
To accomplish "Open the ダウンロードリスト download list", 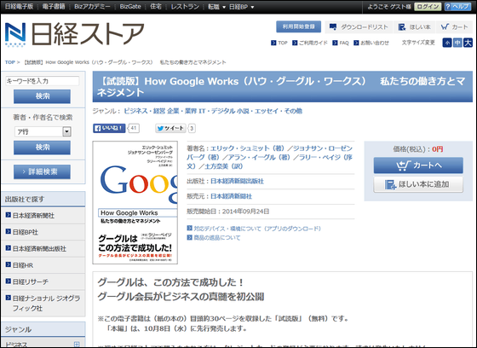I will (x=359, y=27).
